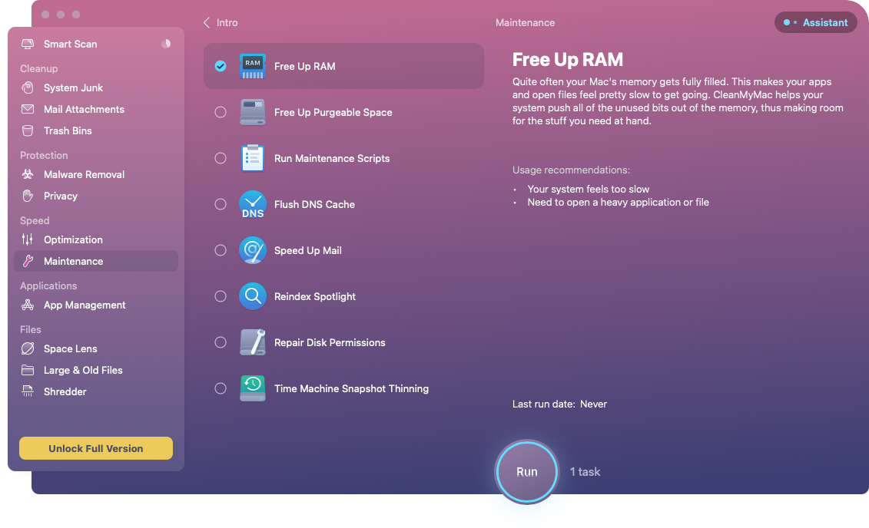Viewport: 869px width, 528px height.
Task: Go to Malware Removal section
Action: pyautogui.click(x=96, y=174)
